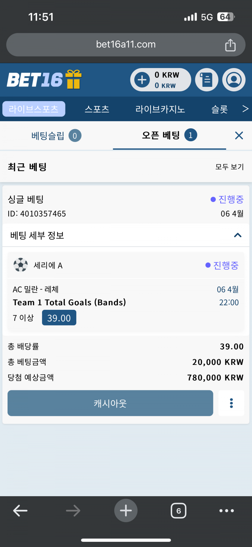Close the bet slip panel

[239, 136]
